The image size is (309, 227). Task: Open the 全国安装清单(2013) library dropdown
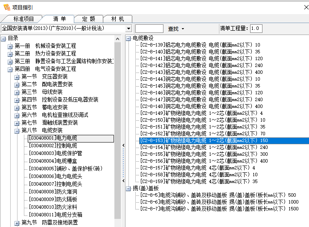coord(129,29)
